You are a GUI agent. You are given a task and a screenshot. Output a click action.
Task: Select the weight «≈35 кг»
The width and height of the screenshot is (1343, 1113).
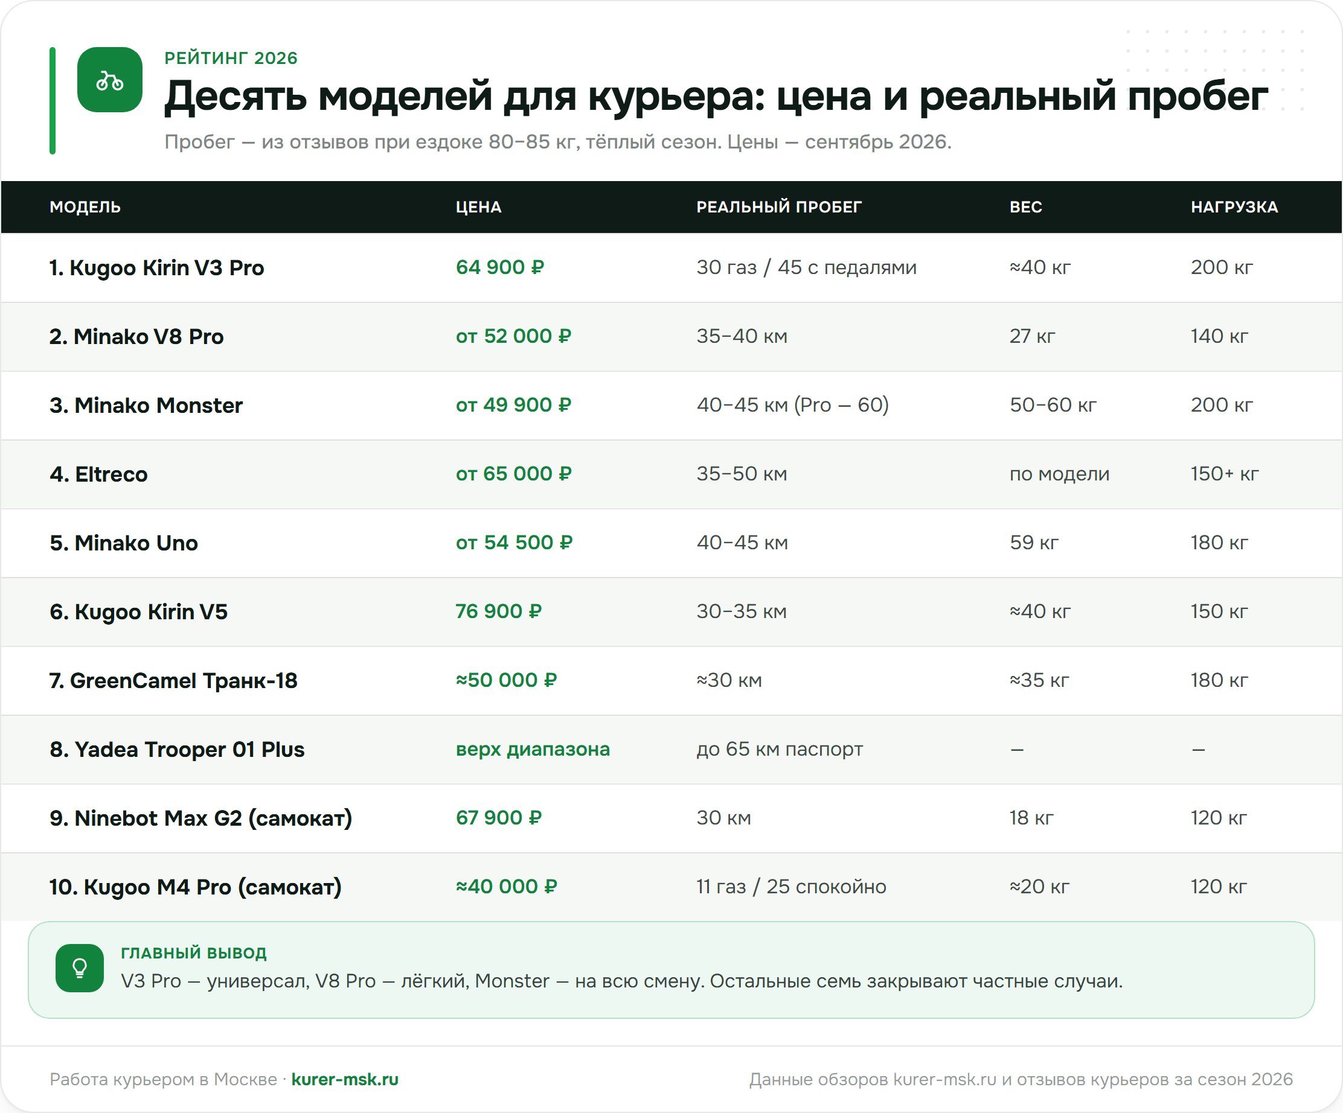coord(1039,680)
